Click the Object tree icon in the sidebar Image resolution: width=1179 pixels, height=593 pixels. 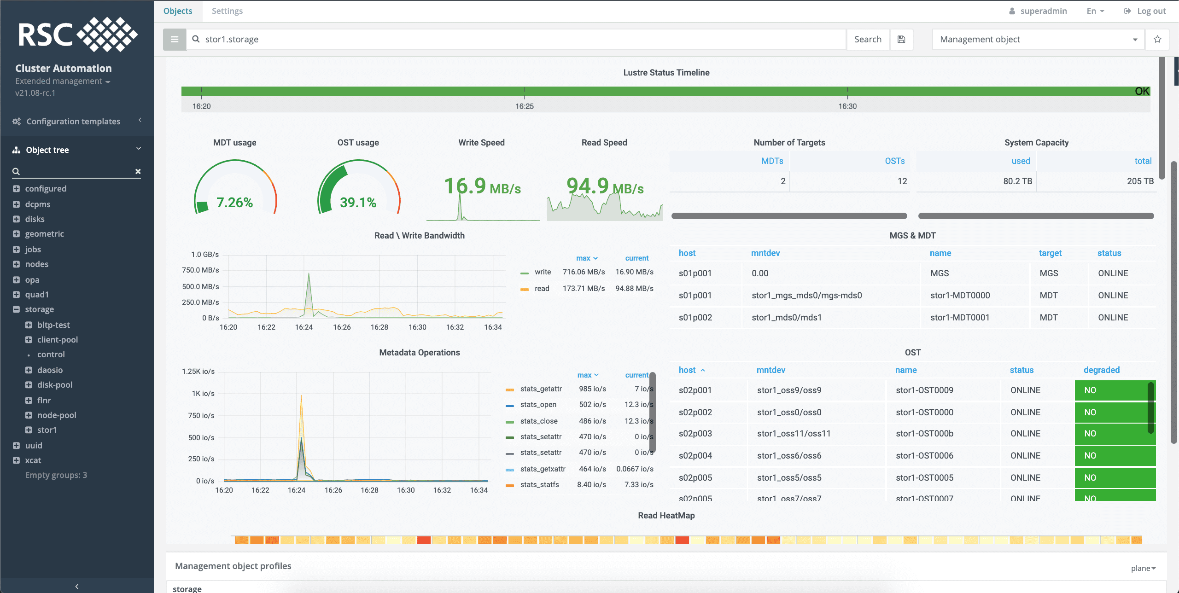(x=16, y=149)
